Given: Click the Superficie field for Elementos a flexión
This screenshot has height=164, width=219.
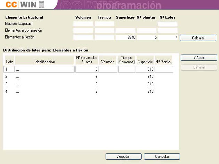Looking at the screenshot, I should tap(125, 37).
